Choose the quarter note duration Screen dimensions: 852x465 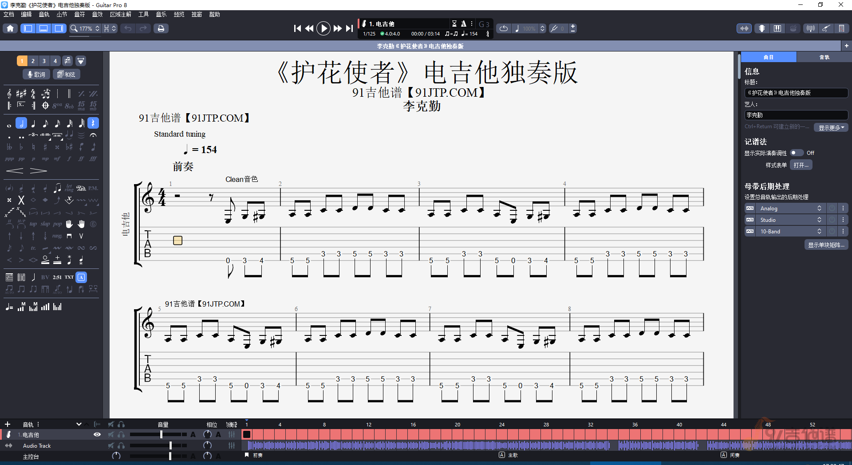click(x=33, y=123)
